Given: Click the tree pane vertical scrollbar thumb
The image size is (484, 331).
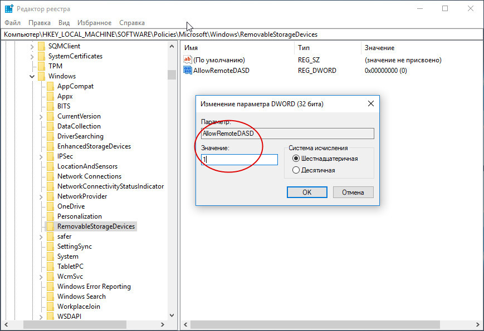Looking at the screenshot, I should pos(172,75).
